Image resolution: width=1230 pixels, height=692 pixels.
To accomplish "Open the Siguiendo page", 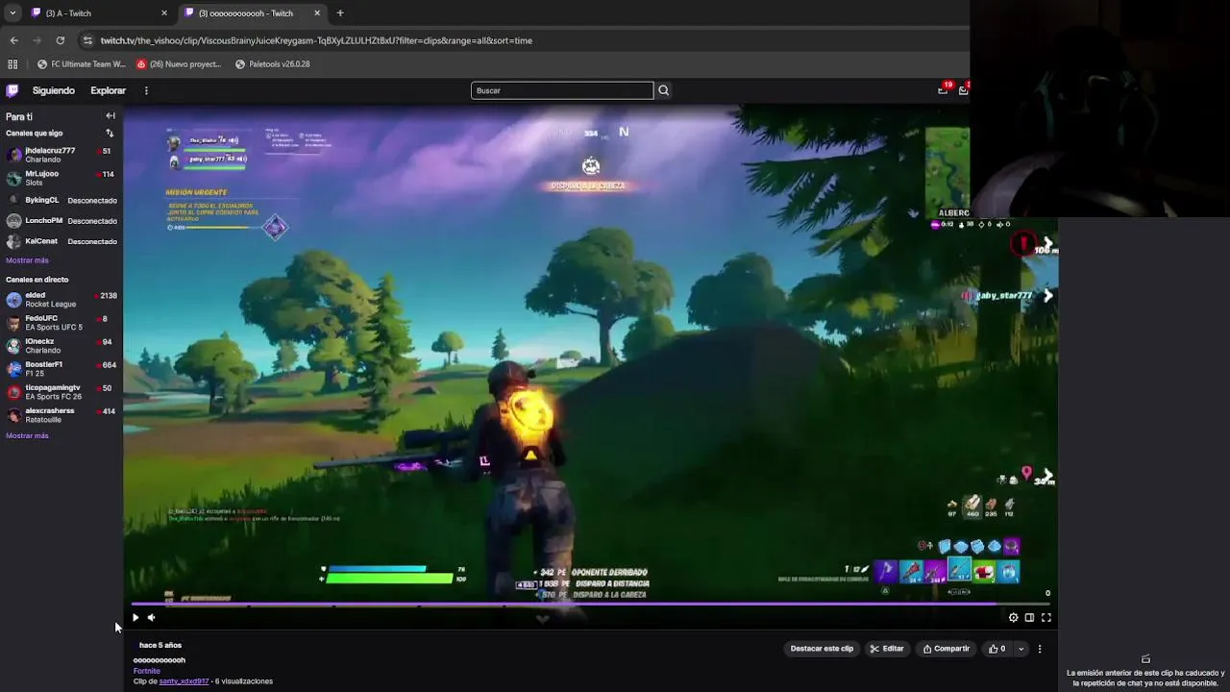I will pyautogui.click(x=54, y=90).
